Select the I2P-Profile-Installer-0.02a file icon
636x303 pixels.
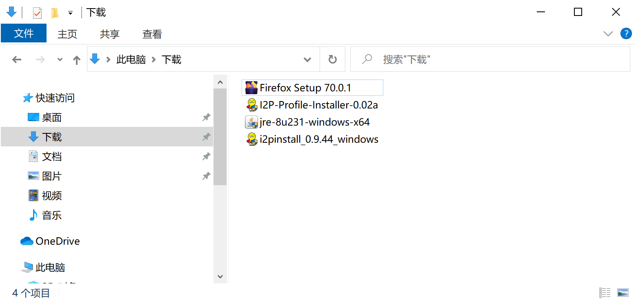251,105
